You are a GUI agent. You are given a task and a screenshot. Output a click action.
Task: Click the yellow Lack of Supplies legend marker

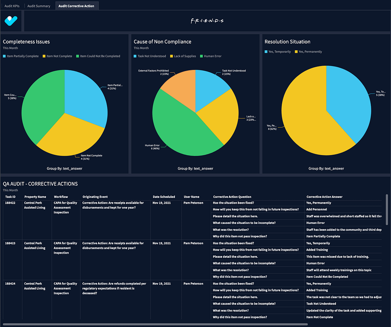coord(171,56)
